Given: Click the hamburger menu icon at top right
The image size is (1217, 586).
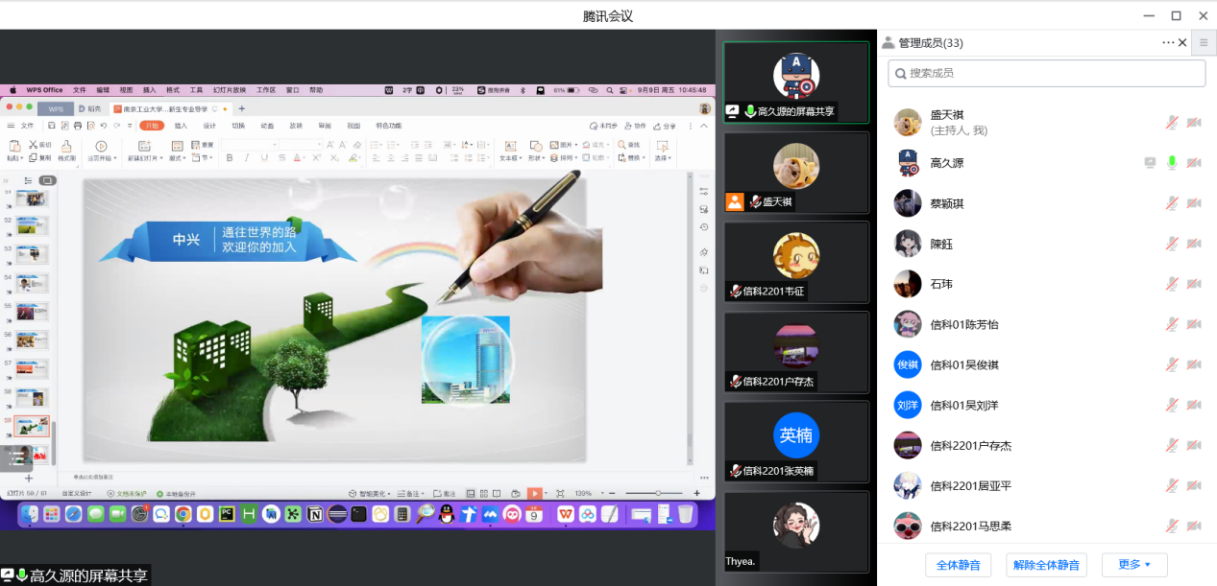Looking at the screenshot, I should point(1204,42).
